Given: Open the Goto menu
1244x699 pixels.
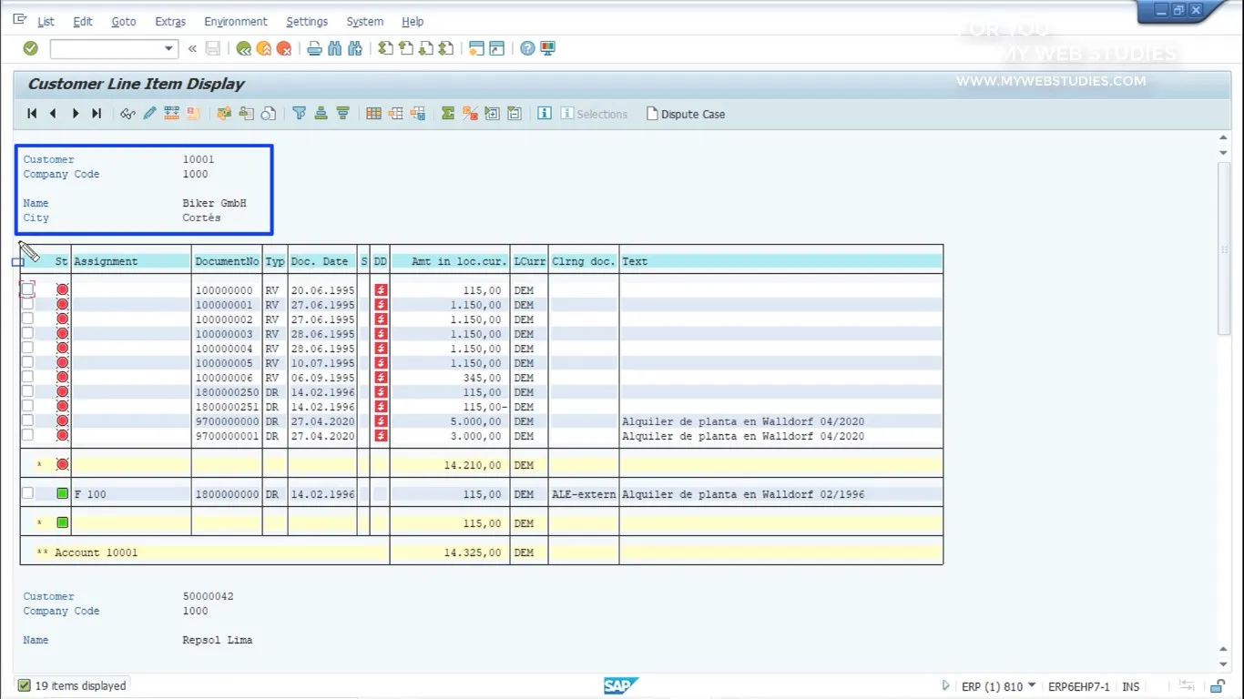Looking at the screenshot, I should [124, 21].
